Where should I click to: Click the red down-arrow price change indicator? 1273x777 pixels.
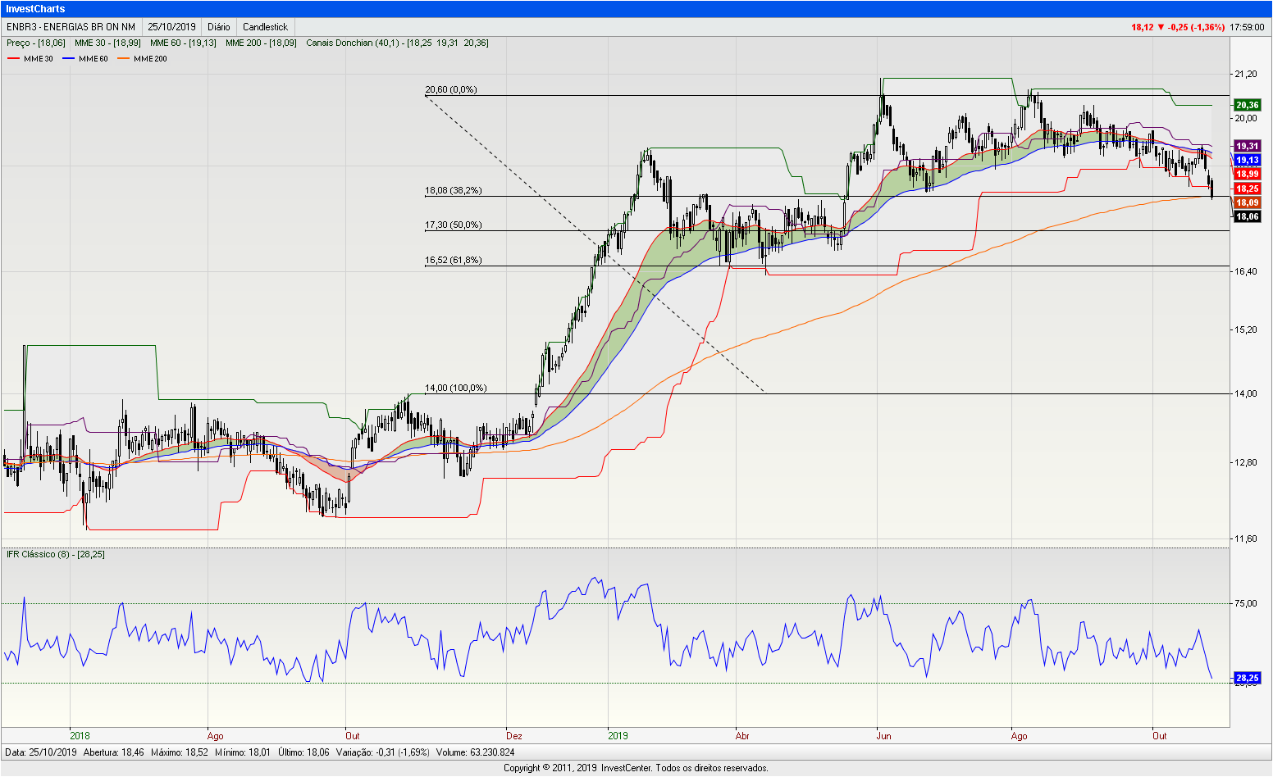pos(1161,27)
